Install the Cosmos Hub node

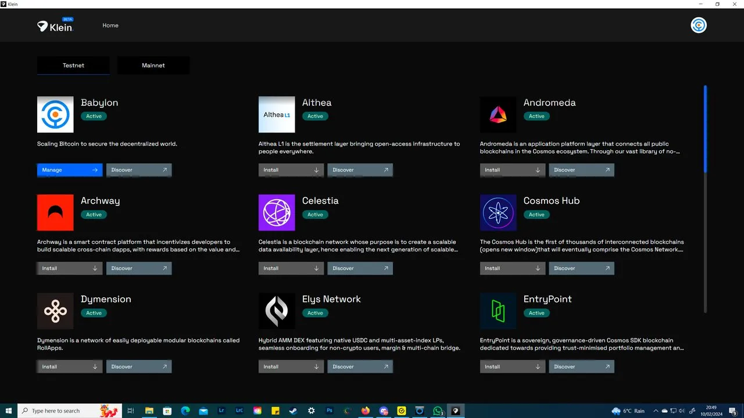pyautogui.click(x=513, y=268)
